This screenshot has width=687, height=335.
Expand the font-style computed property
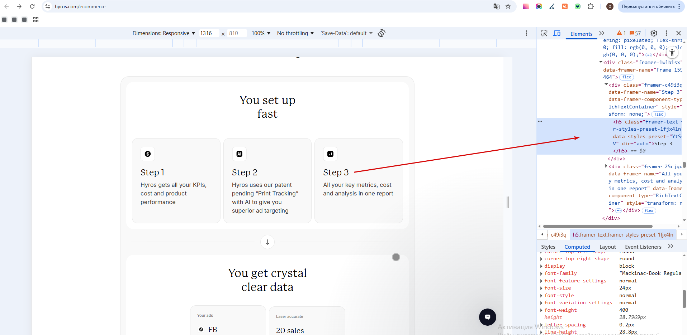pos(541,296)
